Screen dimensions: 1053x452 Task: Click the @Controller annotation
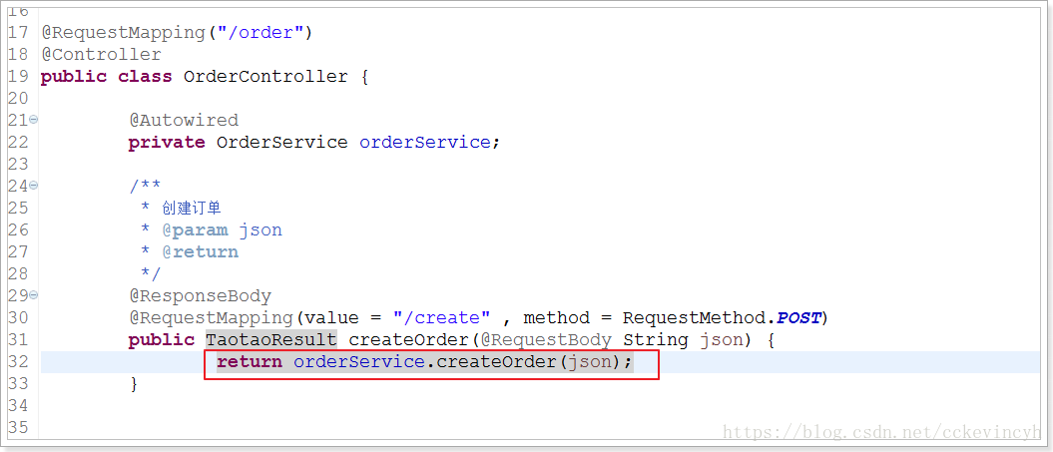click(101, 55)
